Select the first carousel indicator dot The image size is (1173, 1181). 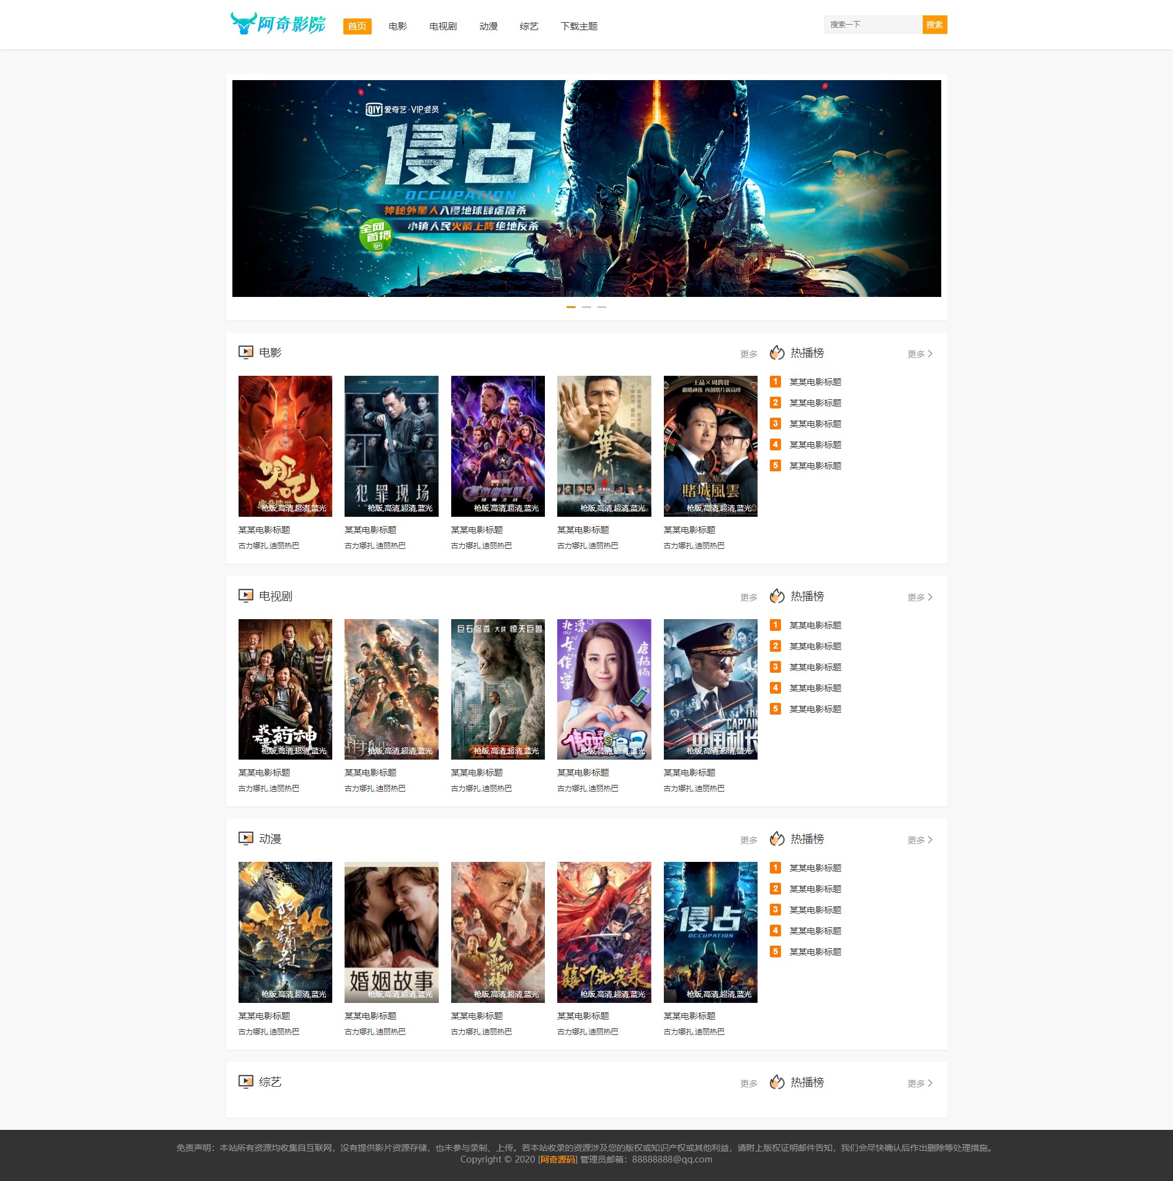(570, 307)
